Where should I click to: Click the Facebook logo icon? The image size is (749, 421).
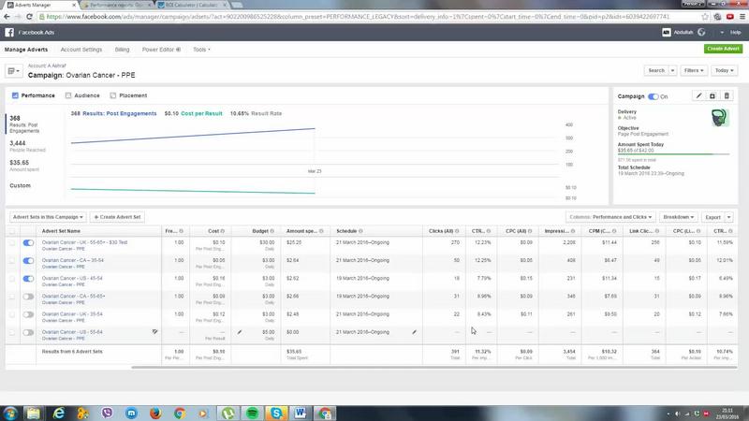coord(9,32)
